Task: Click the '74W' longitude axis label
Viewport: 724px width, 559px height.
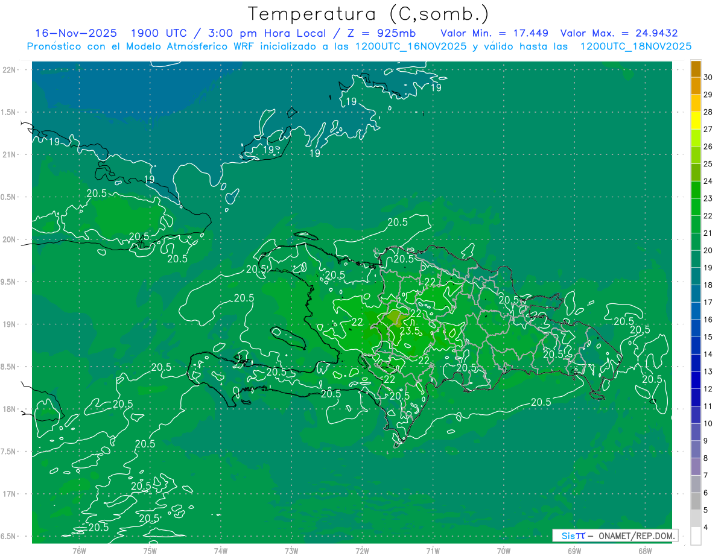Action: (x=221, y=551)
